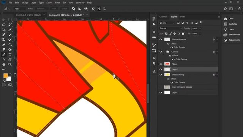The height and width of the screenshot is (137, 243).
Task: Open the Path operations icon
Action: [73, 9]
